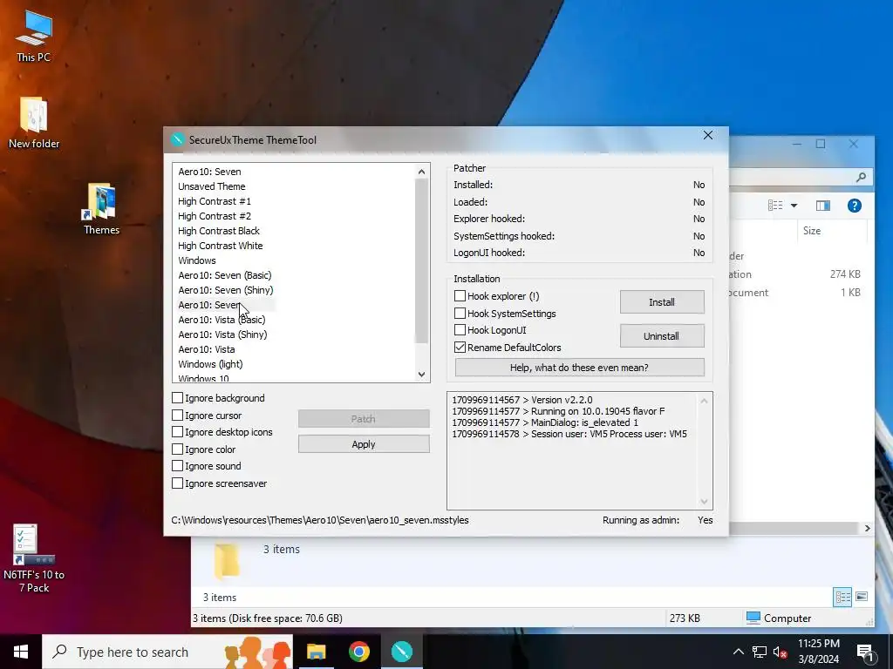Click Size column header in Explorer
This screenshot has width=893, height=669.
pos(812,230)
